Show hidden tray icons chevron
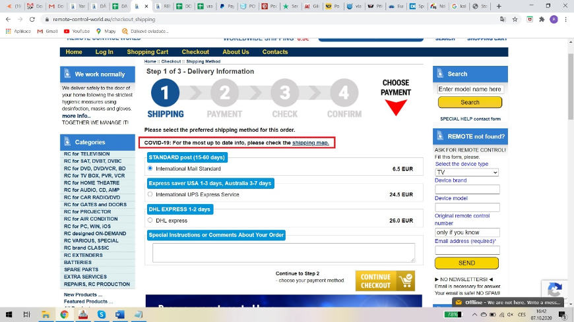Screen dimensions: 574x322 click(474, 315)
